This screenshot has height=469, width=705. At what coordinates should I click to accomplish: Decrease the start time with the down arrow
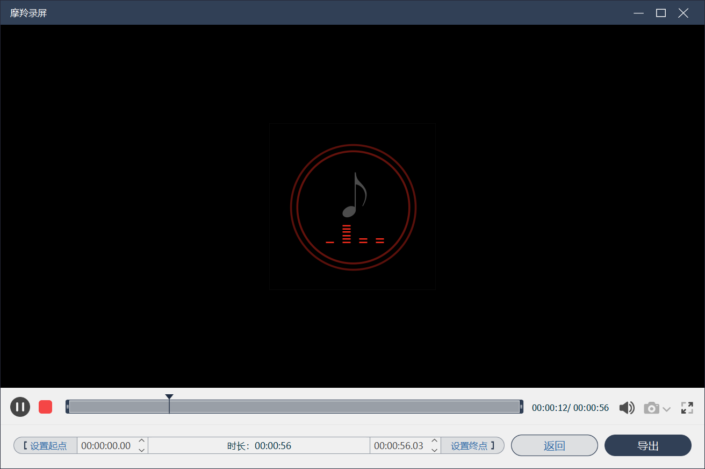[x=141, y=450]
